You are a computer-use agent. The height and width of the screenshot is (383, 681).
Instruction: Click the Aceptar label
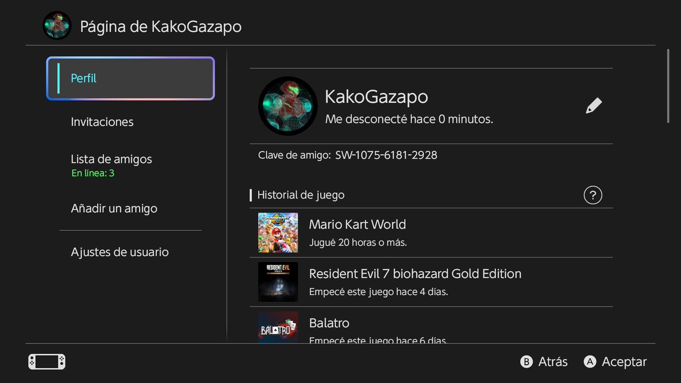click(x=624, y=362)
